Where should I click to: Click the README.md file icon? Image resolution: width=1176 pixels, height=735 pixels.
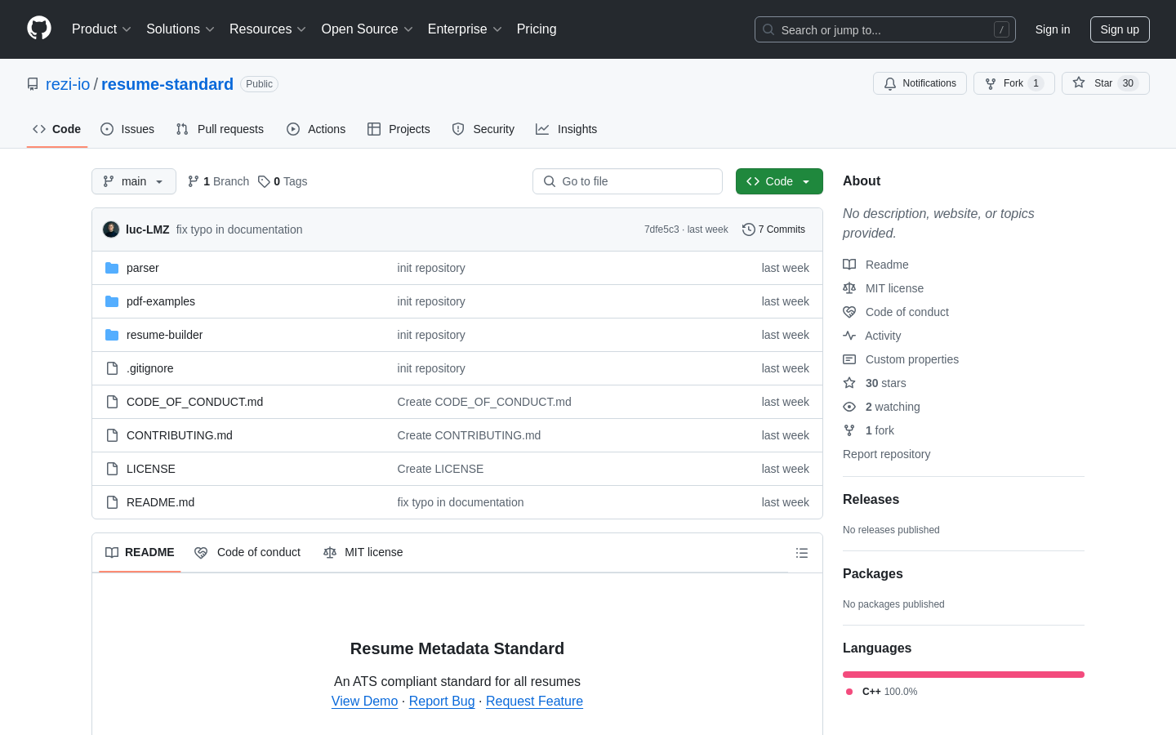pyautogui.click(x=112, y=502)
